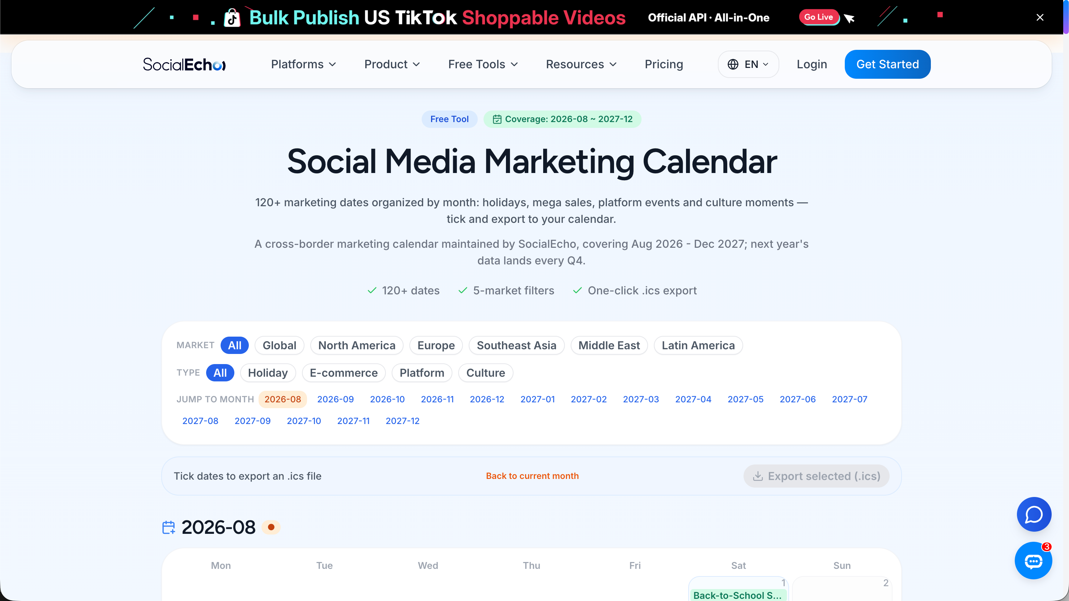1069x601 pixels.
Task: Click the Go Live banner button
Action: tap(818, 17)
